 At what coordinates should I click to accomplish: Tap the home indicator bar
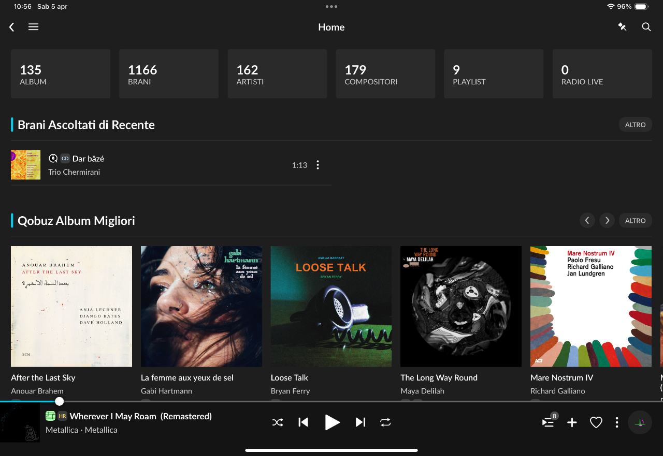(x=331, y=450)
